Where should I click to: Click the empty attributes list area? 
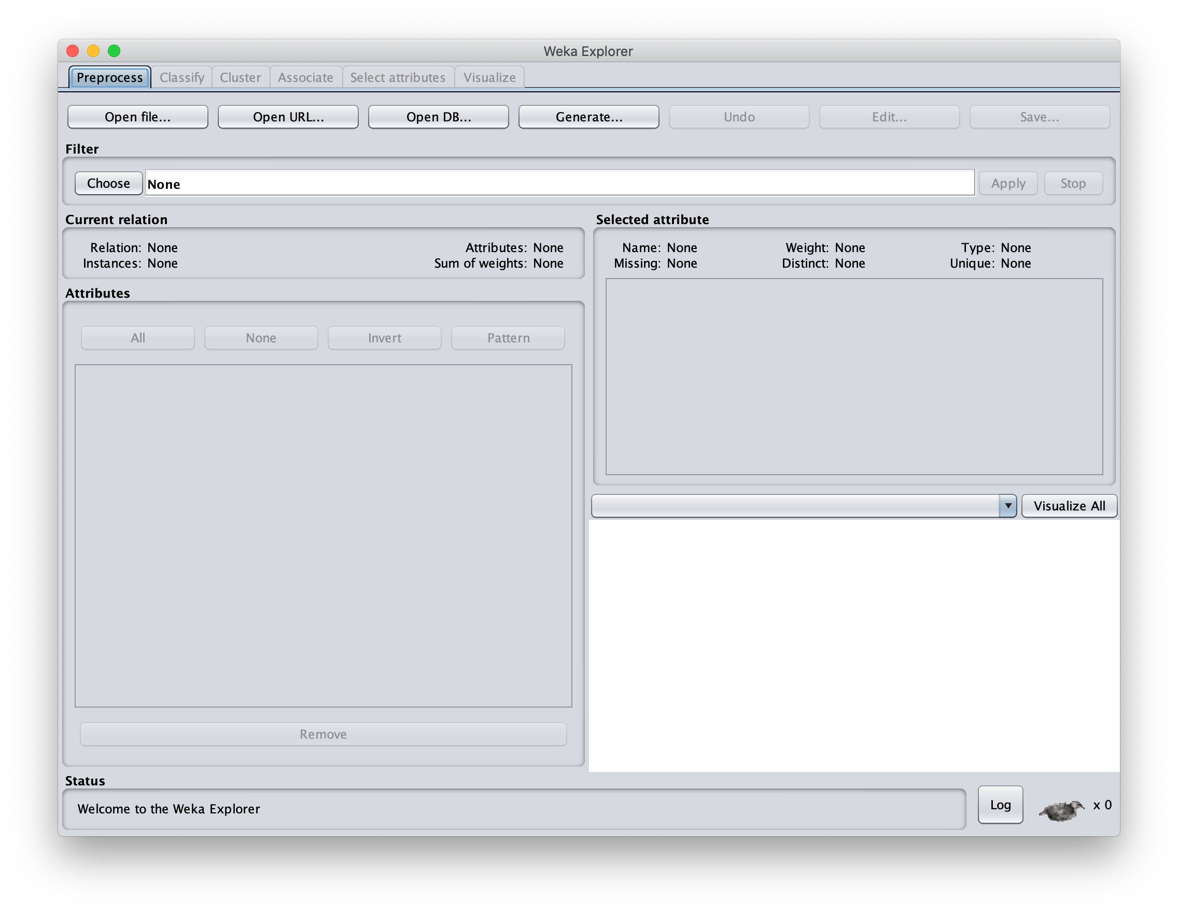323,536
